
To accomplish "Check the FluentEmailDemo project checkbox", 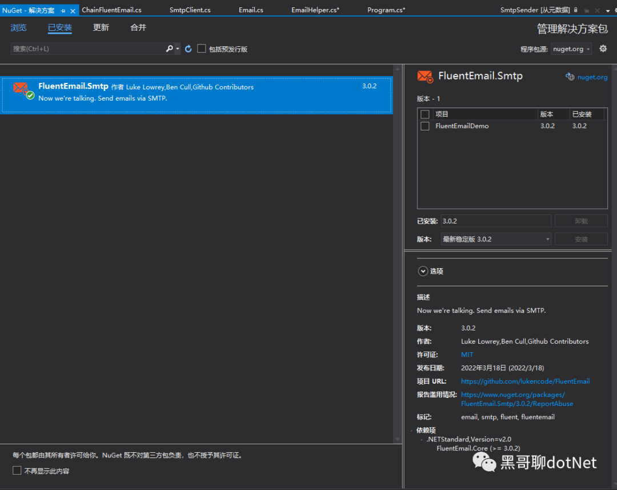I will pyautogui.click(x=425, y=126).
